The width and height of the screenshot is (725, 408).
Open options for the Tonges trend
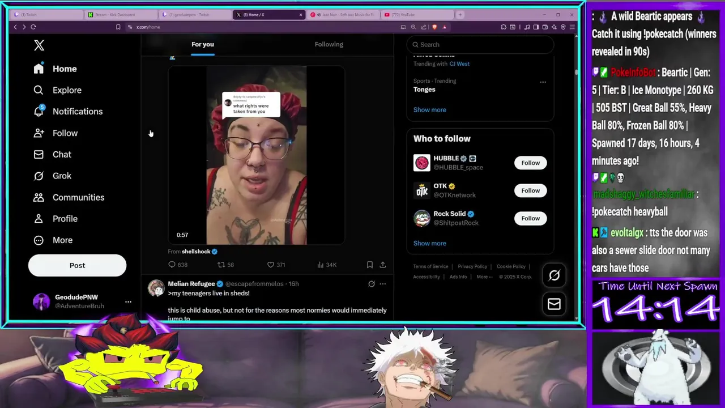pos(543,82)
